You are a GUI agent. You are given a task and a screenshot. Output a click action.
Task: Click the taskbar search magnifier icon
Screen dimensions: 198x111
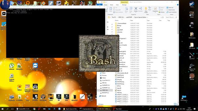coord(7,109)
